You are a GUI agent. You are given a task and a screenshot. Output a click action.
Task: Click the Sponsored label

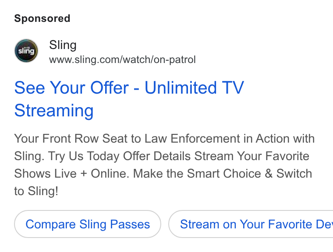(42, 18)
